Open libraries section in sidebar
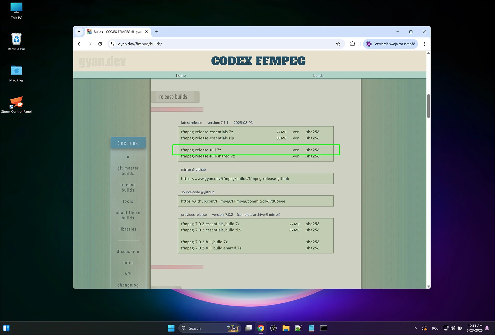 [128, 229]
